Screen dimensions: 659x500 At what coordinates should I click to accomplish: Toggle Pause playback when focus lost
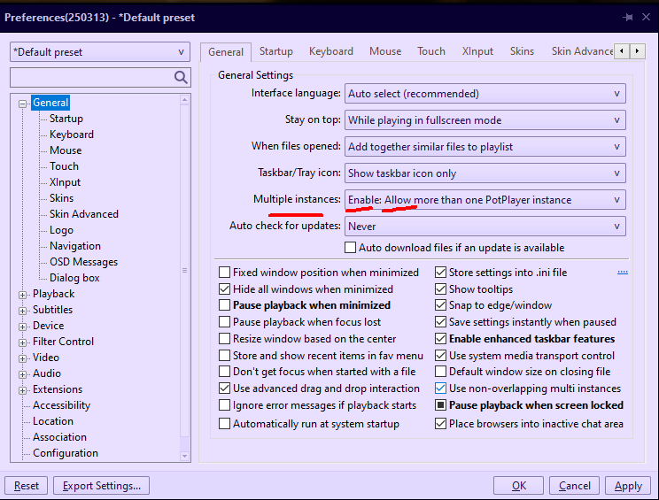[224, 322]
